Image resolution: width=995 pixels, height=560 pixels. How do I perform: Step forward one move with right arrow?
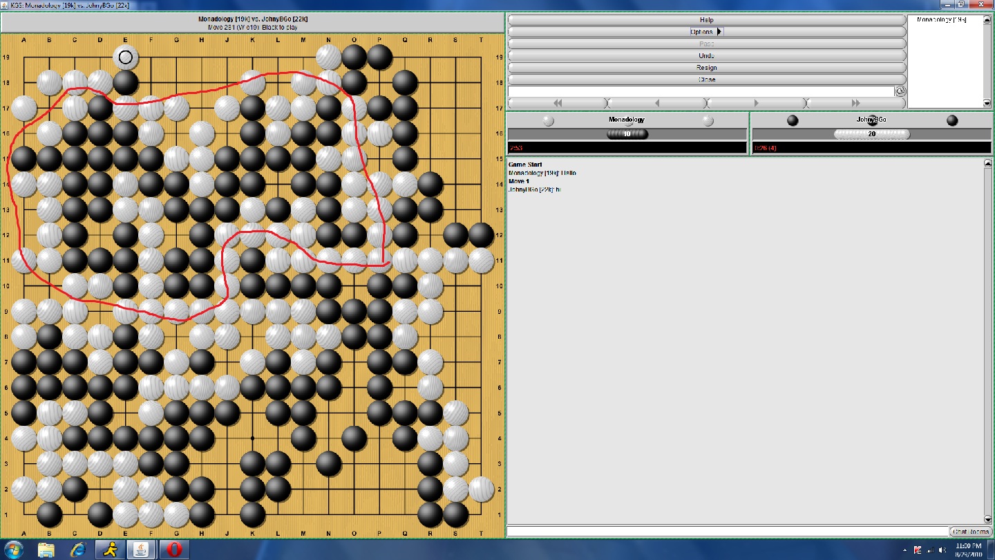(756, 103)
